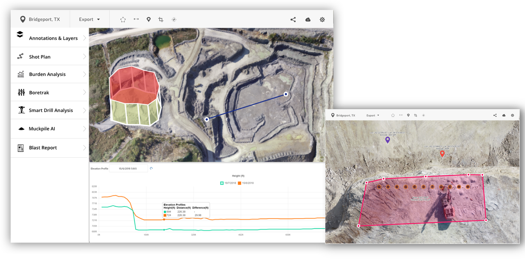
Task: Refresh the Elevation Profile data
Action: click(x=151, y=168)
